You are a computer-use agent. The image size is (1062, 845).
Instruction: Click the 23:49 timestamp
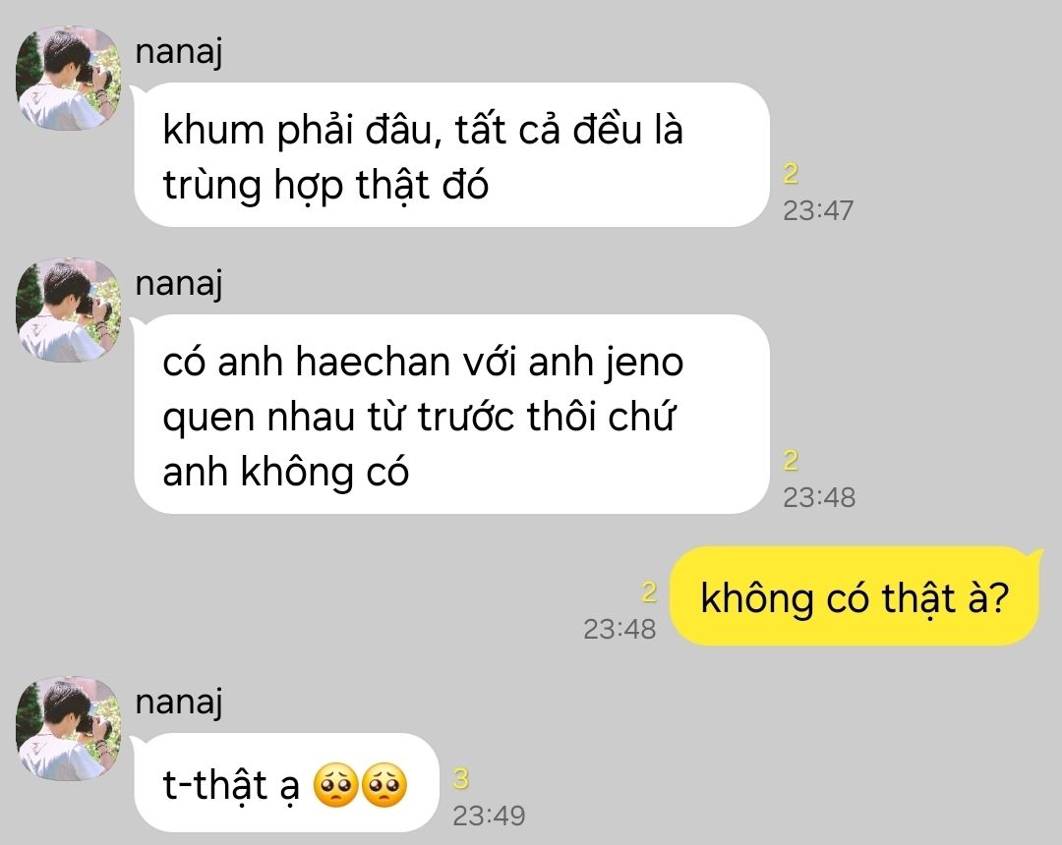point(489,816)
